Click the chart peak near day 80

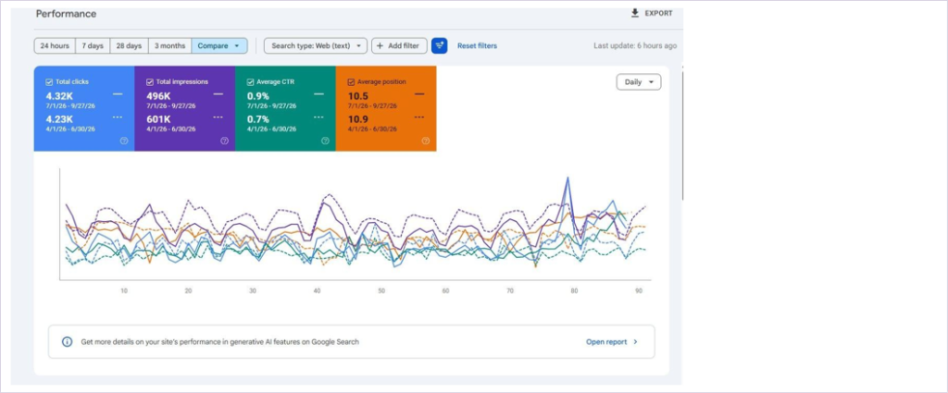coord(568,178)
